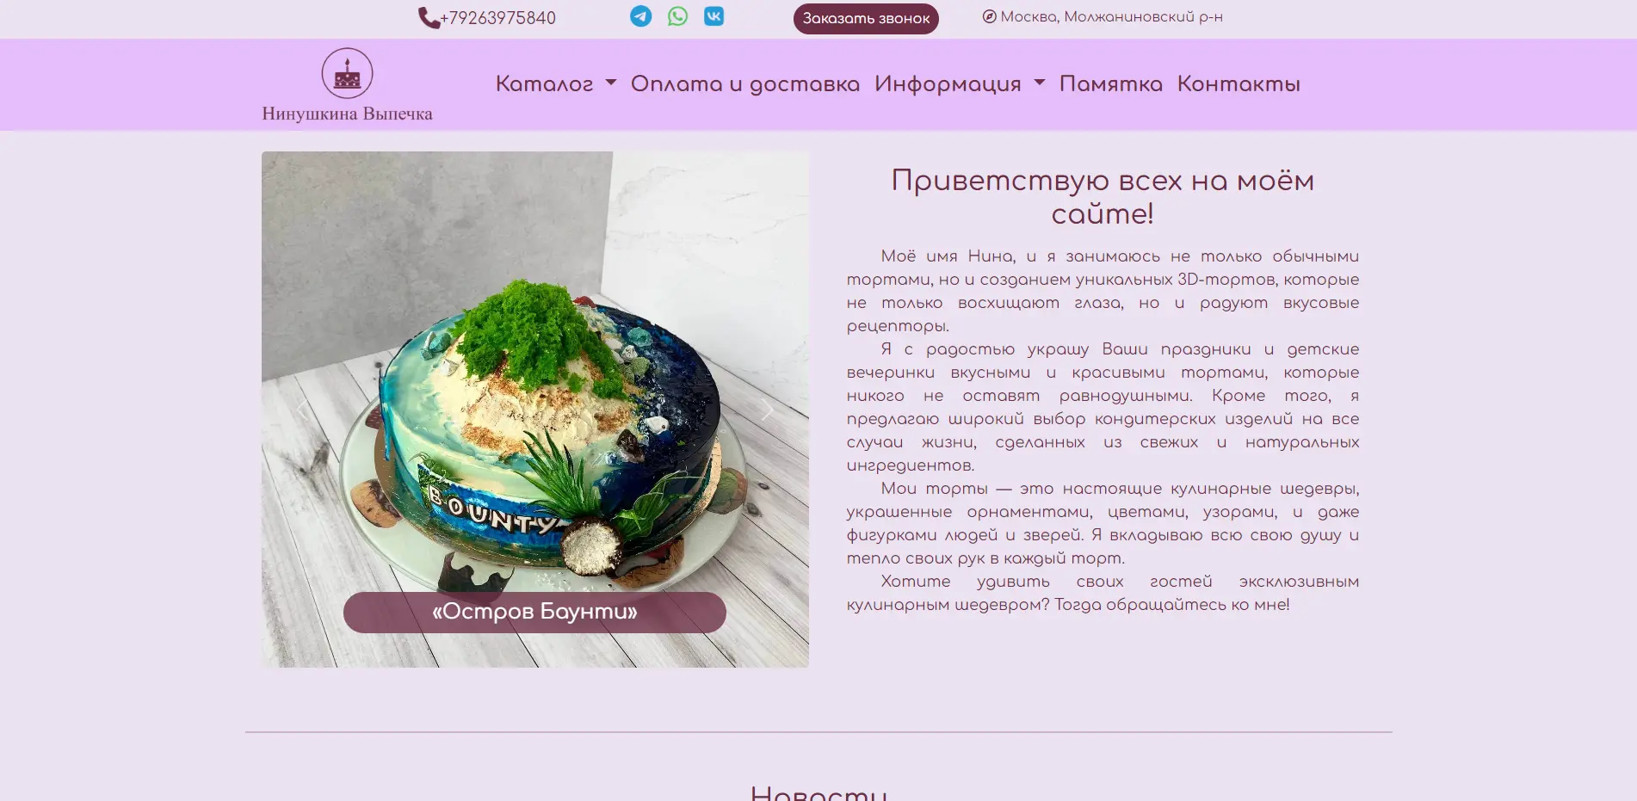Click the paragraph starting Моё имя Нина

pyautogui.click(x=1103, y=291)
